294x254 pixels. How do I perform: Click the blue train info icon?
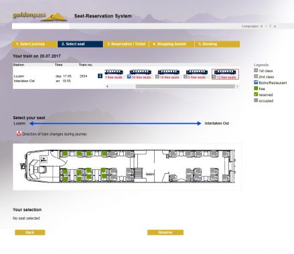tap(100, 76)
